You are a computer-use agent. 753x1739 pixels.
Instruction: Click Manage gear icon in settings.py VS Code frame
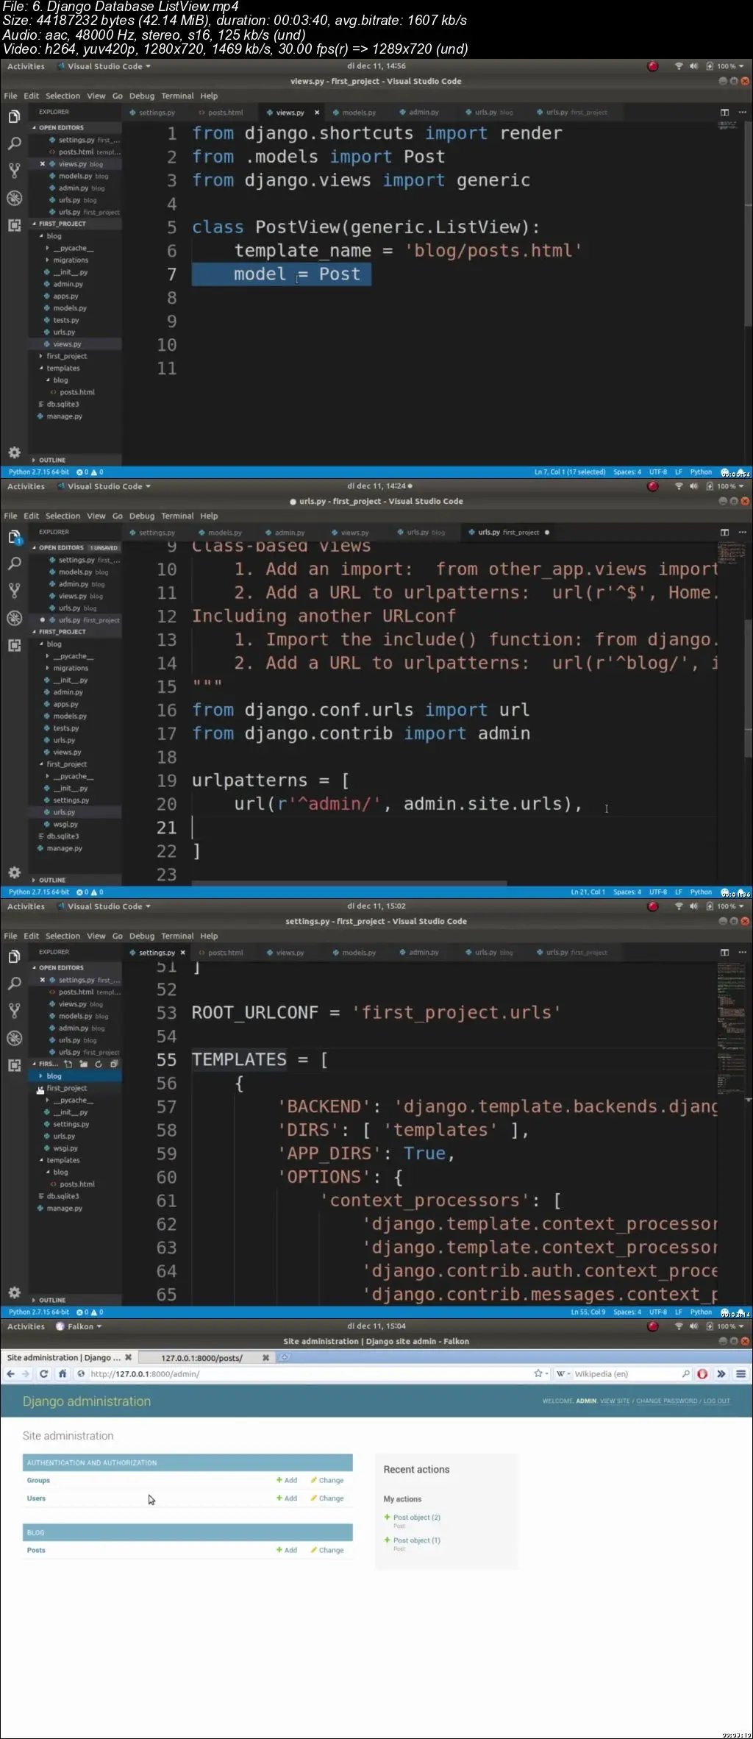coord(14,1292)
